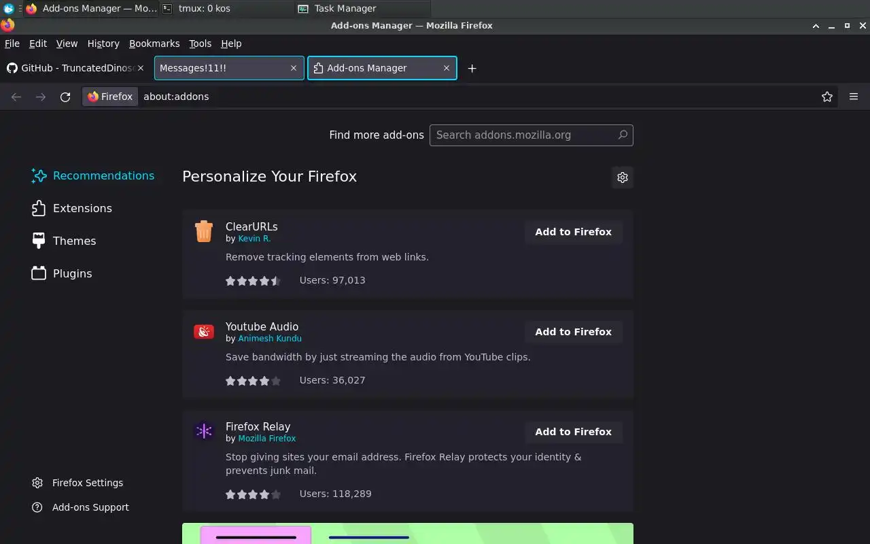The image size is (870, 544).
Task: Open the File menu
Action: tap(12, 44)
